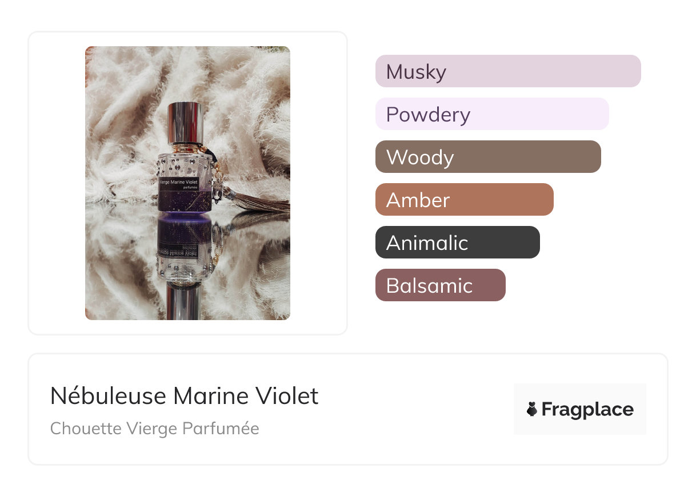Click the Woody accord bar
The width and height of the screenshot is (696, 493).
coord(487,157)
